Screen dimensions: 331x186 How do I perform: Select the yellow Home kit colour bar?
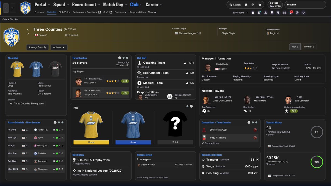(x=91, y=142)
